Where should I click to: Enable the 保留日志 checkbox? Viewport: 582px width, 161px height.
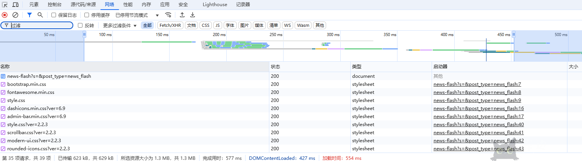[54, 15]
